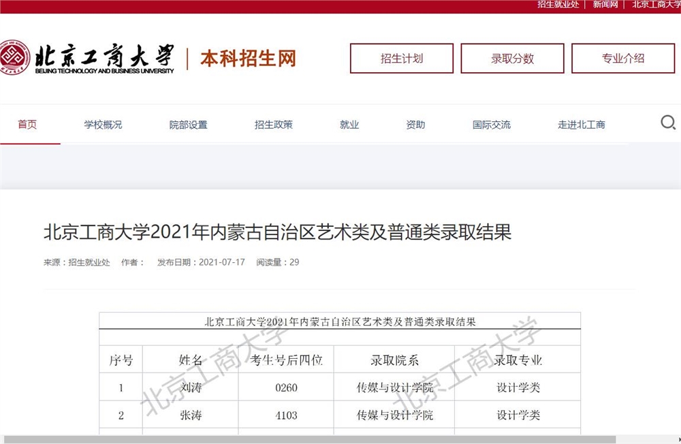Click the 姓名 column header
The image size is (681, 444).
[191, 360]
